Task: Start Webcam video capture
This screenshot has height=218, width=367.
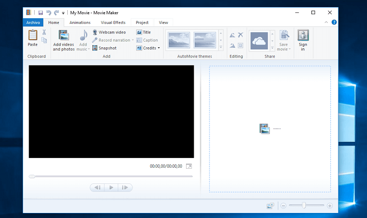Action: pyautogui.click(x=109, y=32)
